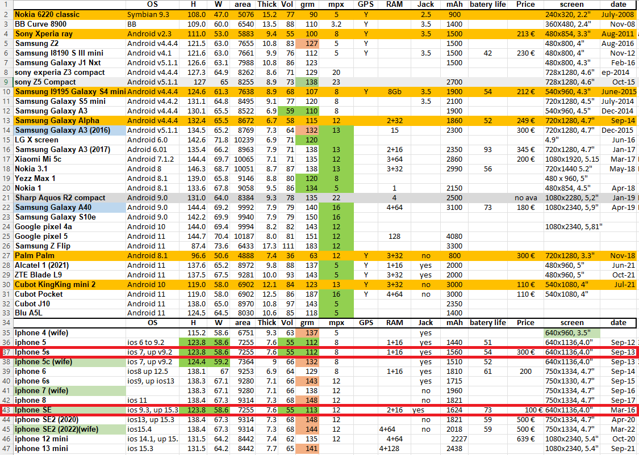Screen dimensions: 639x455
Task: Select the "Iphone SE" name cell
Action: pos(70,410)
